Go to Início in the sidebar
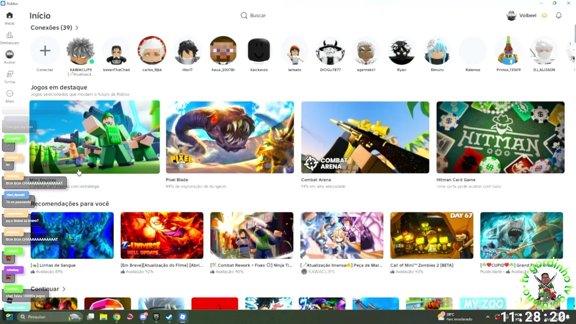 pyautogui.click(x=9, y=18)
